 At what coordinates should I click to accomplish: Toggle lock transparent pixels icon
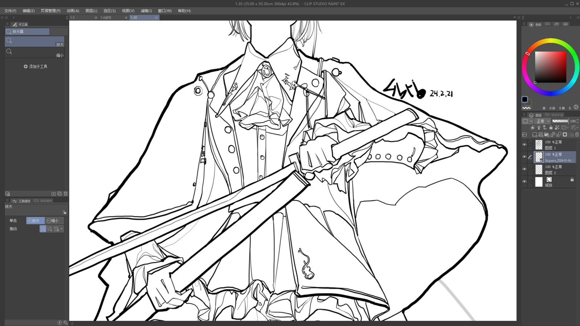tap(557, 128)
